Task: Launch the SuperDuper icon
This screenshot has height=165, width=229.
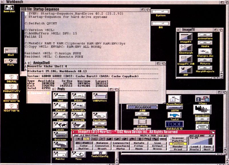Action: pyautogui.click(x=202, y=110)
